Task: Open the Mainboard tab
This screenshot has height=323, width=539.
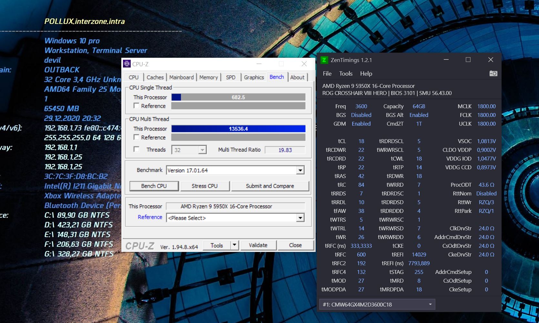Action: [181, 78]
